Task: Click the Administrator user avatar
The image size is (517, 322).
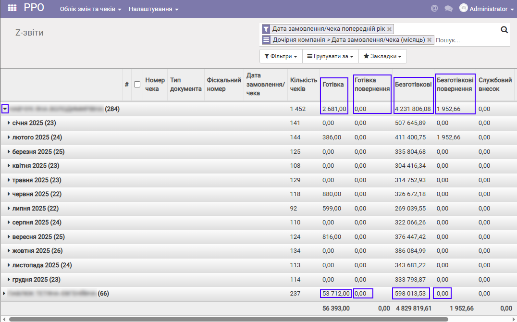Action: pos(464,8)
